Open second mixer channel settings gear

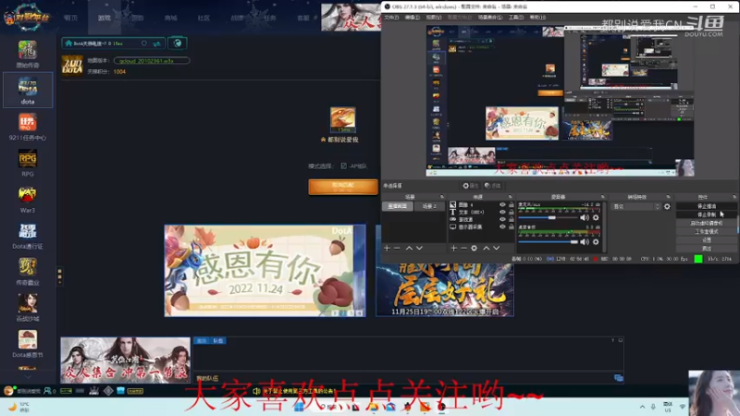(x=596, y=241)
